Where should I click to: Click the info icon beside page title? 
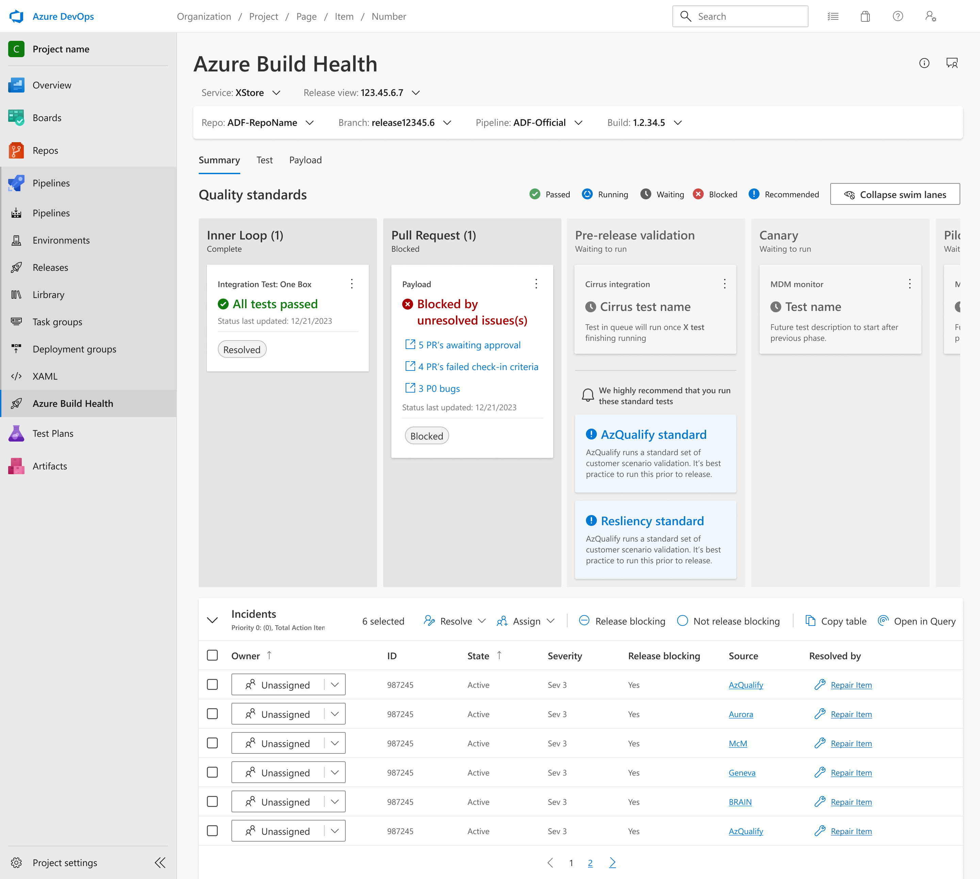click(924, 63)
